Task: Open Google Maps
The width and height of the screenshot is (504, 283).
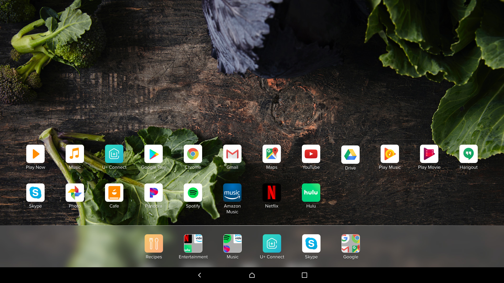Action: point(272,154)
